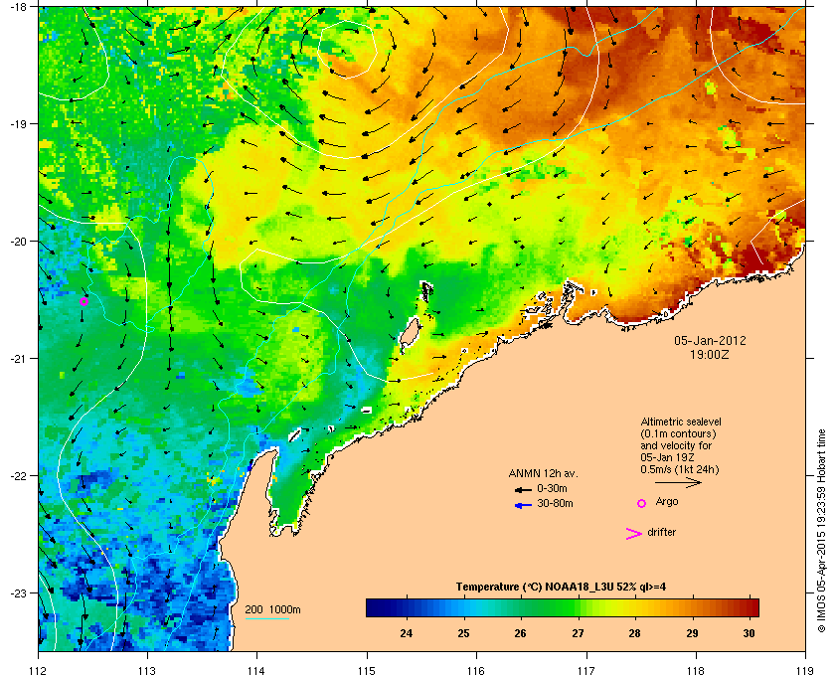Click the small closed sea-level contour near 18.3S
The image size is (835, 676).
(348, 49)
